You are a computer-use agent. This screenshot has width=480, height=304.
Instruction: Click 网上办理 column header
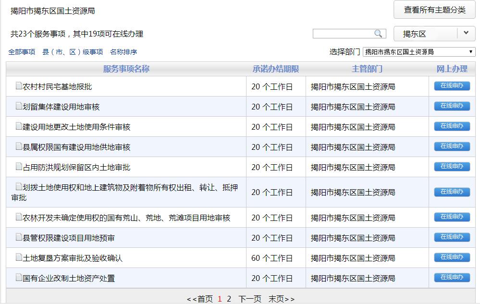point(452,69)
